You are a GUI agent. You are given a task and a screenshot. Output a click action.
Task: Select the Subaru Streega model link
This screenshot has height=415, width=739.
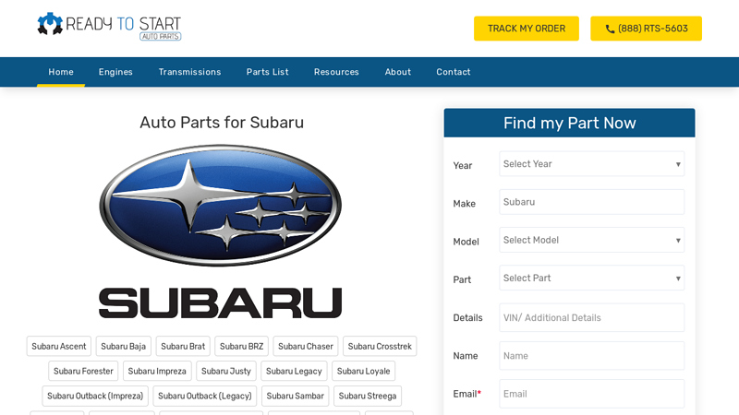pos(368,397)
